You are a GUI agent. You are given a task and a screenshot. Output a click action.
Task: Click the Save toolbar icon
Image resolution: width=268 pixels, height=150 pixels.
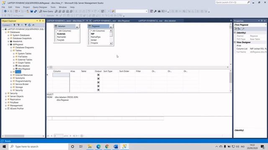[x=32, y=11]
